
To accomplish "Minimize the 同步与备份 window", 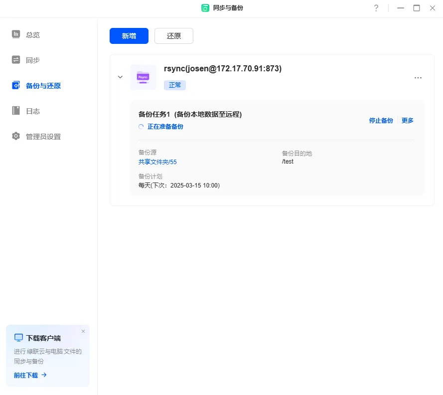I will click(x=401, y=8).
